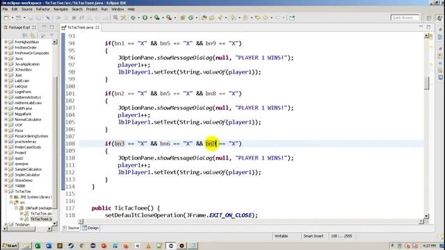445x250 pixels.
Task: Switch to the Design editor tab
Action: [x=90, y=228]
